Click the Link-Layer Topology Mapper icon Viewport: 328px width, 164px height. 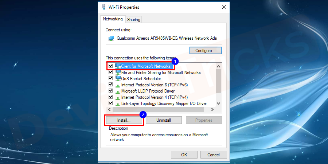(x=118, y=104)
